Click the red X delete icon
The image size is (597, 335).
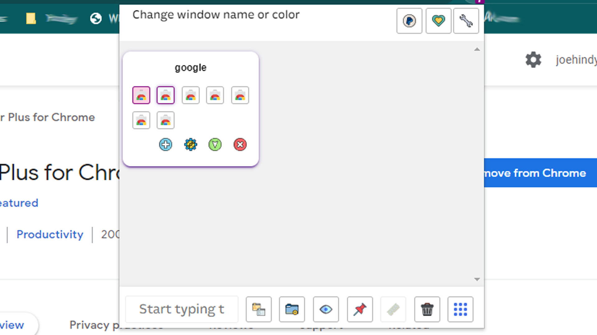(x=240, y=144)
